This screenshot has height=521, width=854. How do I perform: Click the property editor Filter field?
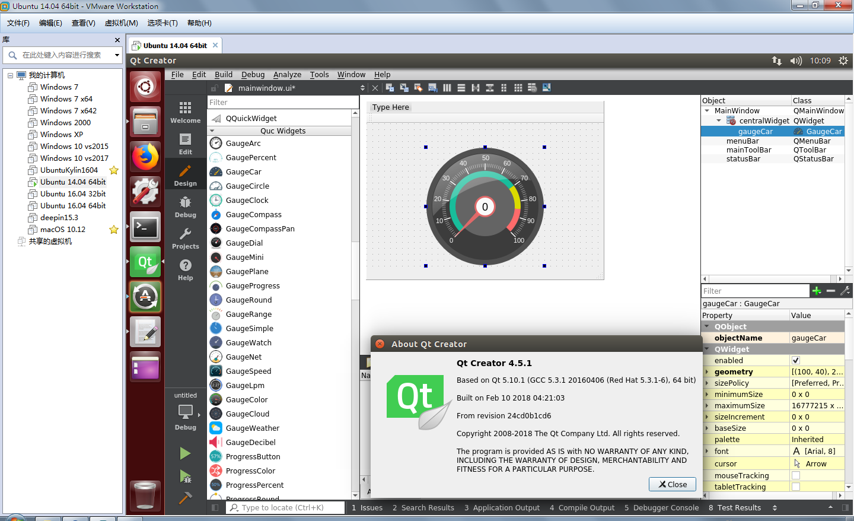tap(755, 291)
